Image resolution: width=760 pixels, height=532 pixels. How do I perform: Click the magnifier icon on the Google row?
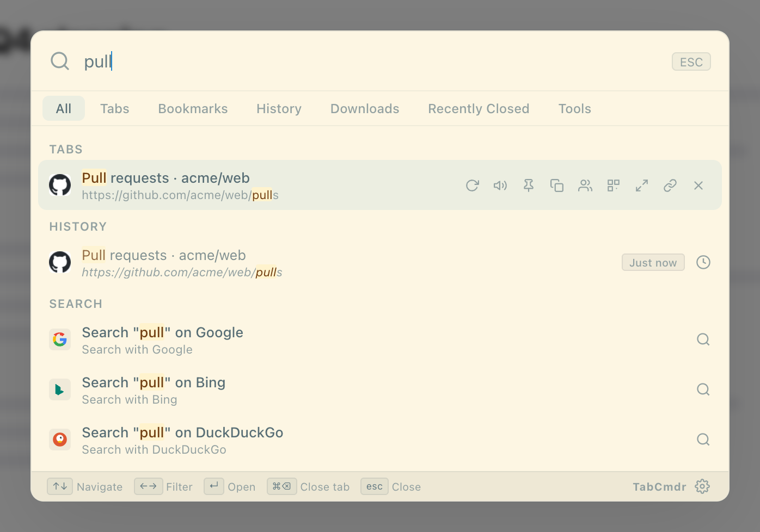pyautogui.click(x=703, y=339)
